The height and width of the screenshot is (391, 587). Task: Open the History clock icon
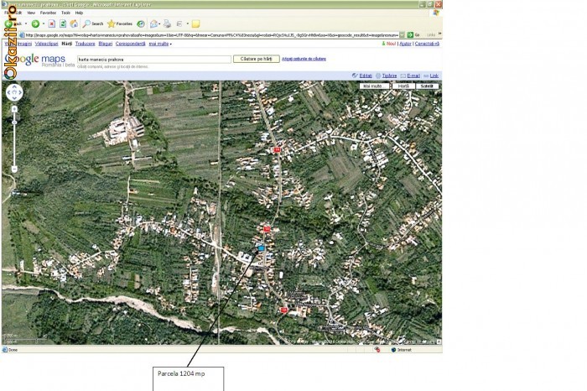[140, 24]
